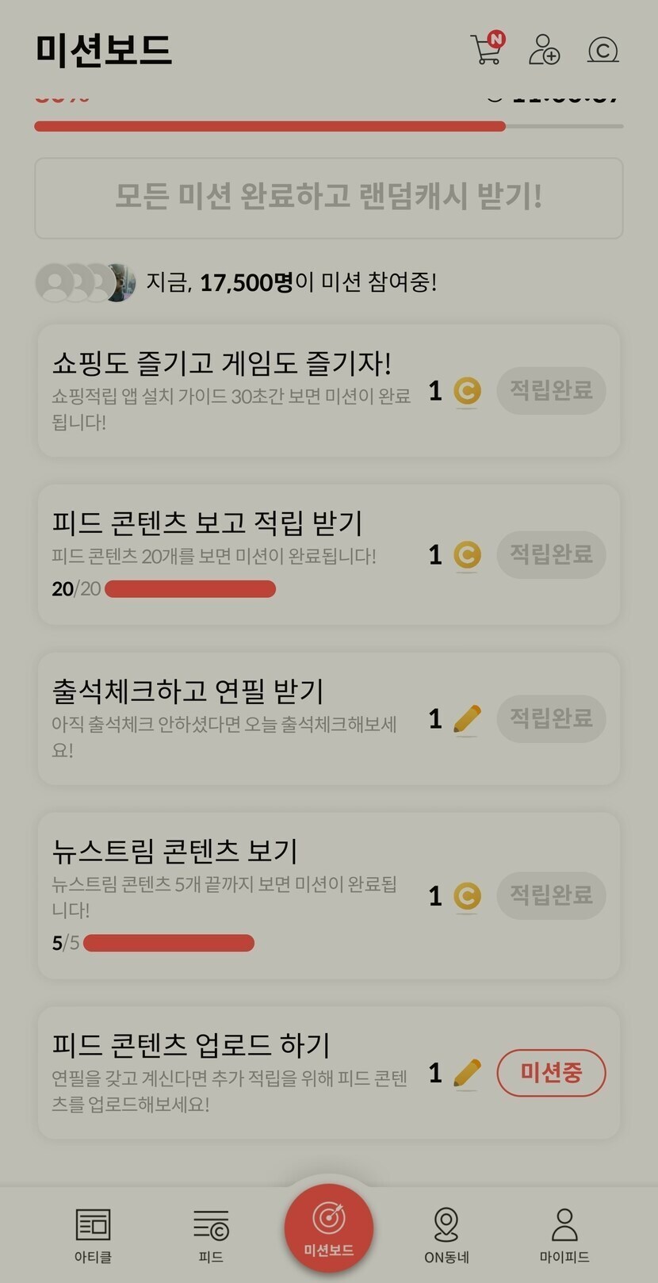Tap 적립완료 for 피드 콘텐츠 보고 적립 받기
Viewport: 658px width, 1283px height.
click(551, 554)
